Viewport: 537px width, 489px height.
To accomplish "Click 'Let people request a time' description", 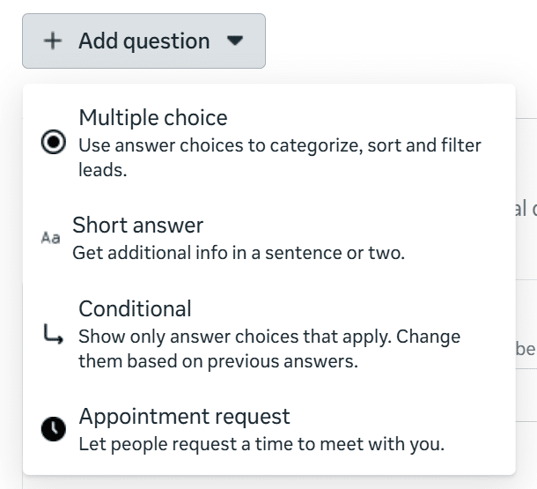I will [261, 443].
